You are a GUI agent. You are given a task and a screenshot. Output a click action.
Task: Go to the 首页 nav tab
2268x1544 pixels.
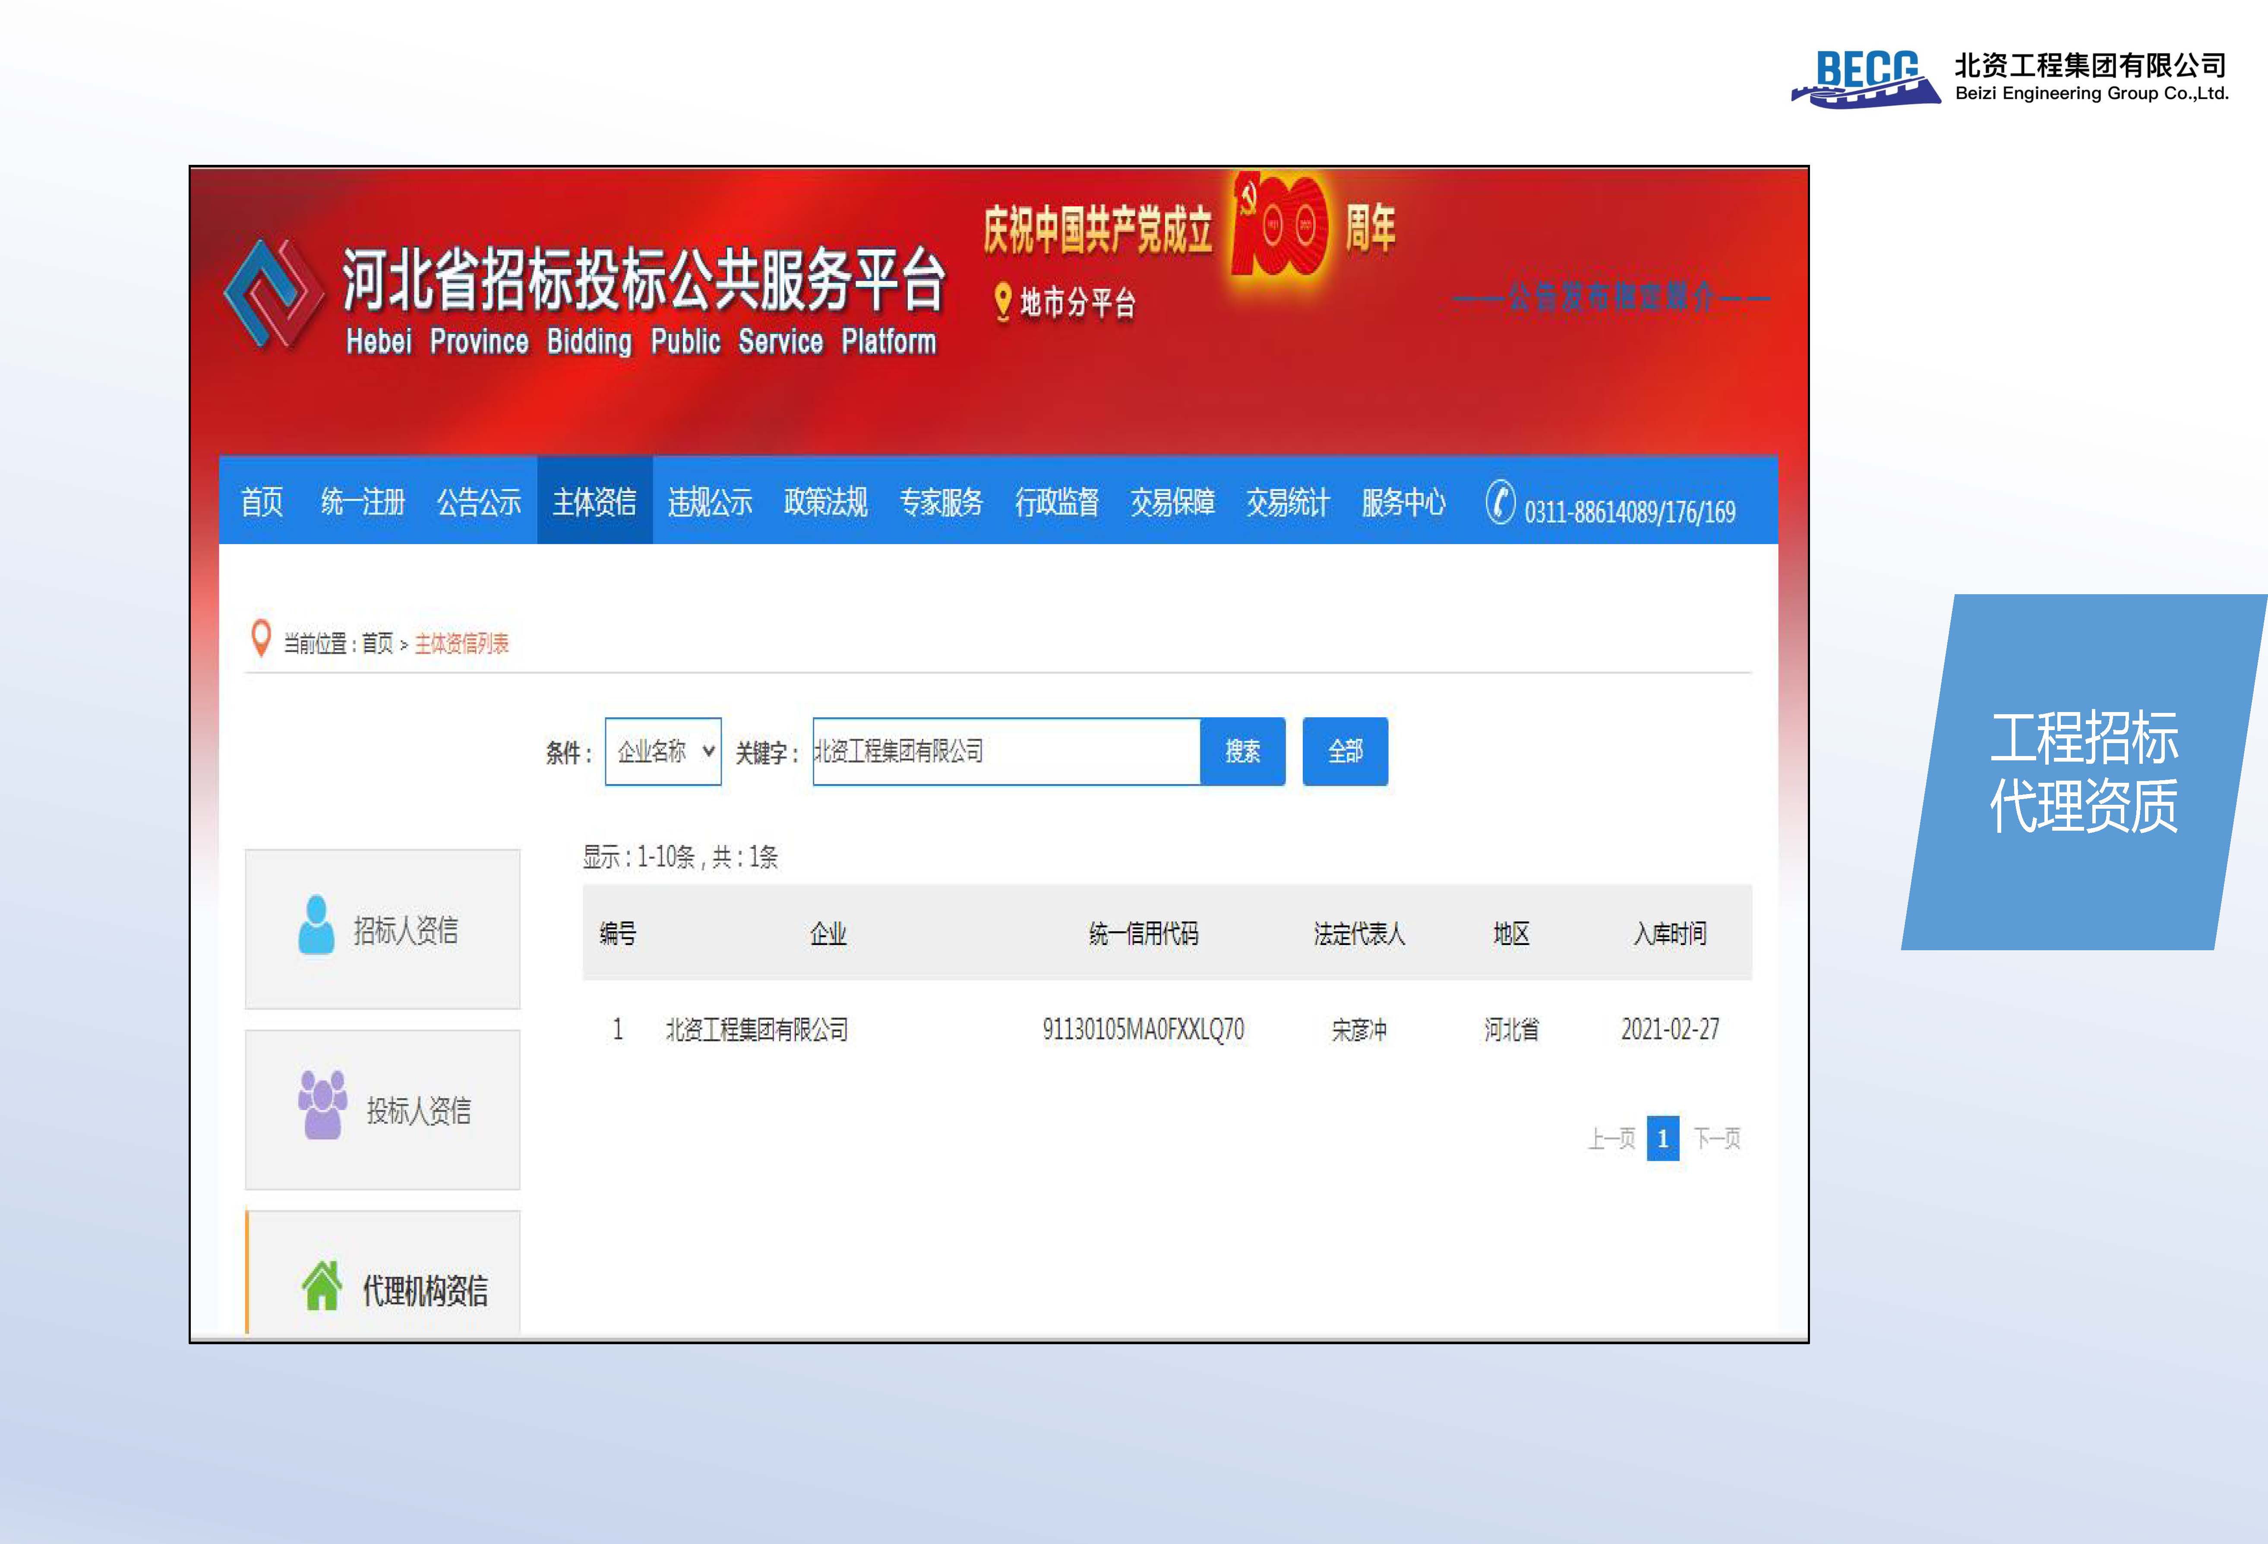(x=262, y=501)
